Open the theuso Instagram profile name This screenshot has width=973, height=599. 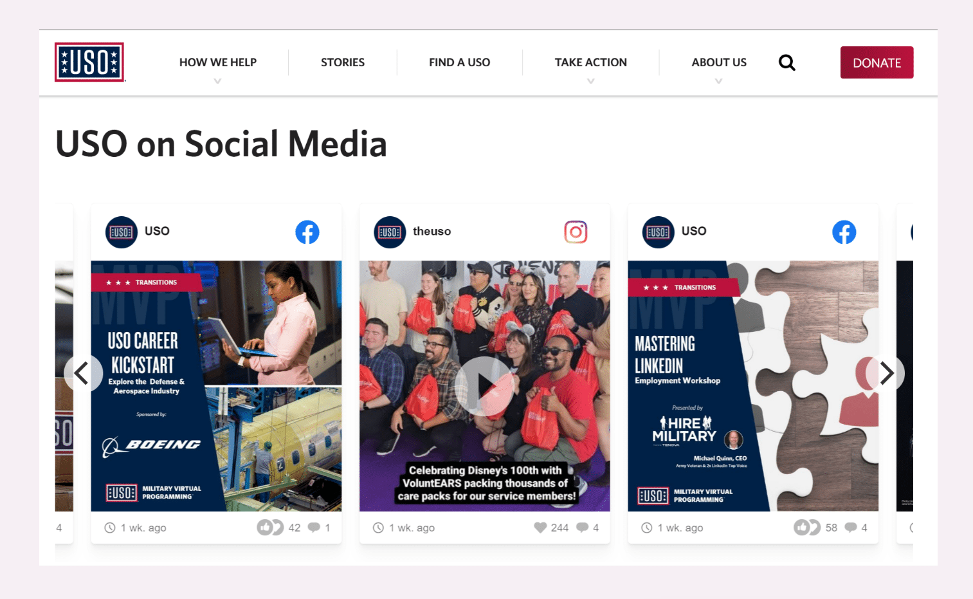pyautogui.click(x=432, y=231)
